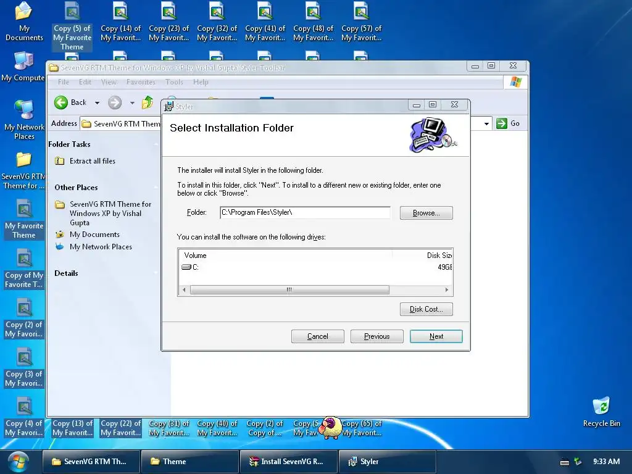Open My Network Places in Other Places
The image size is (632, 474).
tap(101, 247)
